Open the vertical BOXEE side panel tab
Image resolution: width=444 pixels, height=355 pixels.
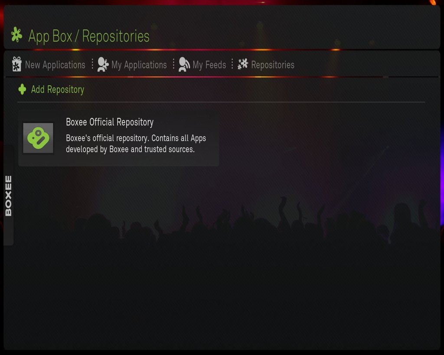pyautogui.click(x=8, y=195)
